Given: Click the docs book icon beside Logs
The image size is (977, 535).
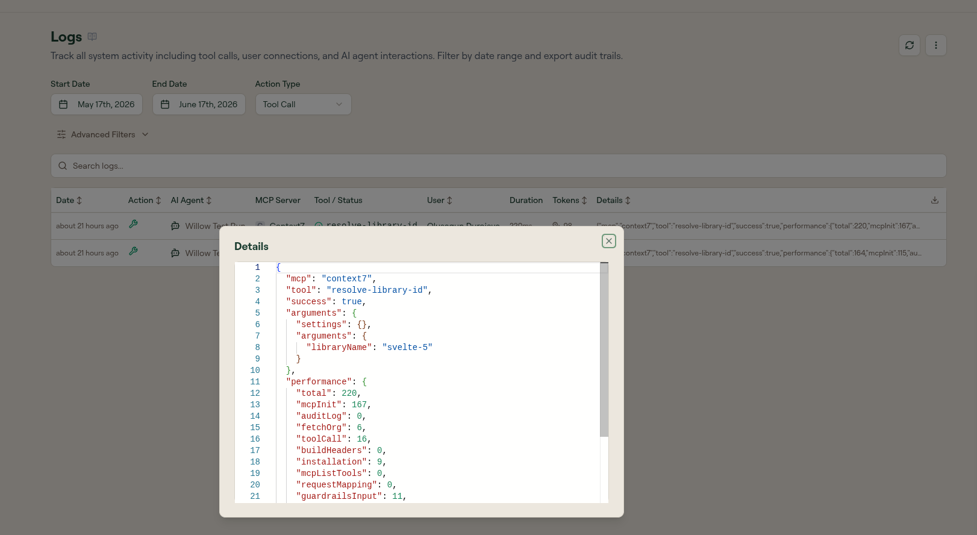Looking at the screenshot, I should (x=92, y=37).
